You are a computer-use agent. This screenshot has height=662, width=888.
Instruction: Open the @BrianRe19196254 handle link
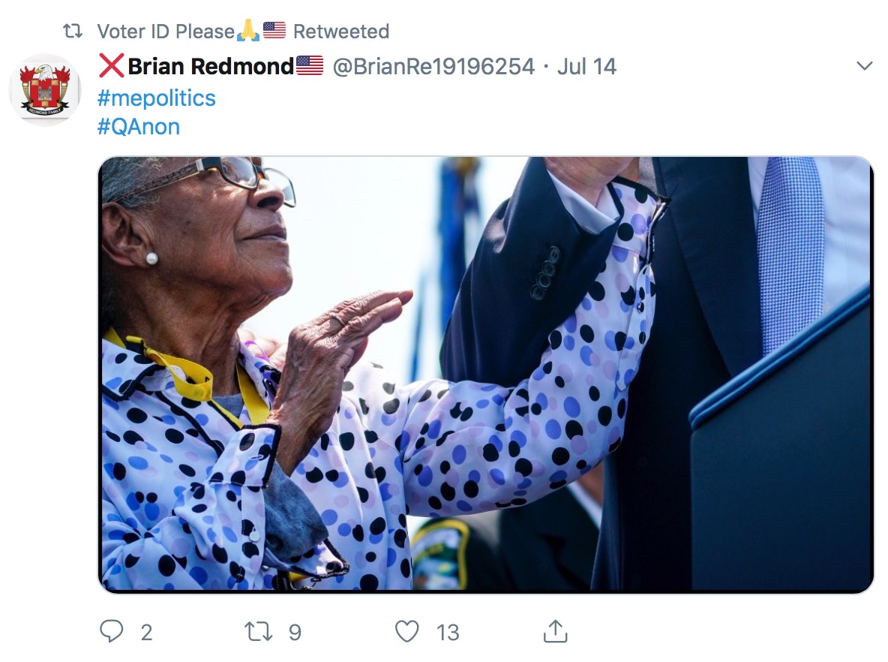[x=433, y=67]
